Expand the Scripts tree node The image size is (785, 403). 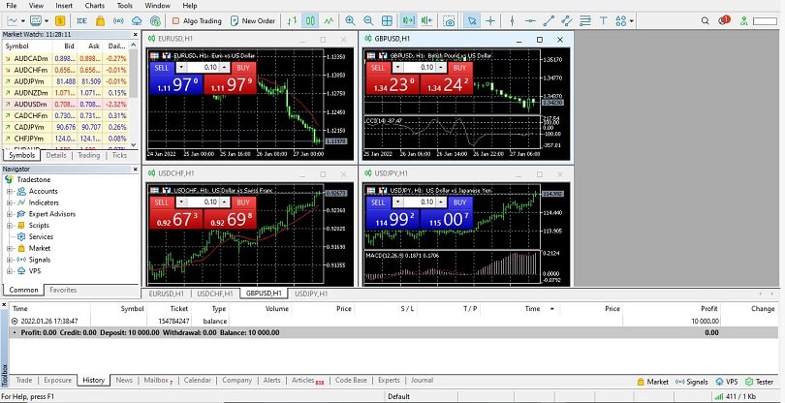tap(9, 226)
